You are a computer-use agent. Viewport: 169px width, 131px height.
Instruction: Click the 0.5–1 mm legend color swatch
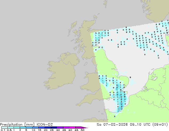(x=11, y=128)
